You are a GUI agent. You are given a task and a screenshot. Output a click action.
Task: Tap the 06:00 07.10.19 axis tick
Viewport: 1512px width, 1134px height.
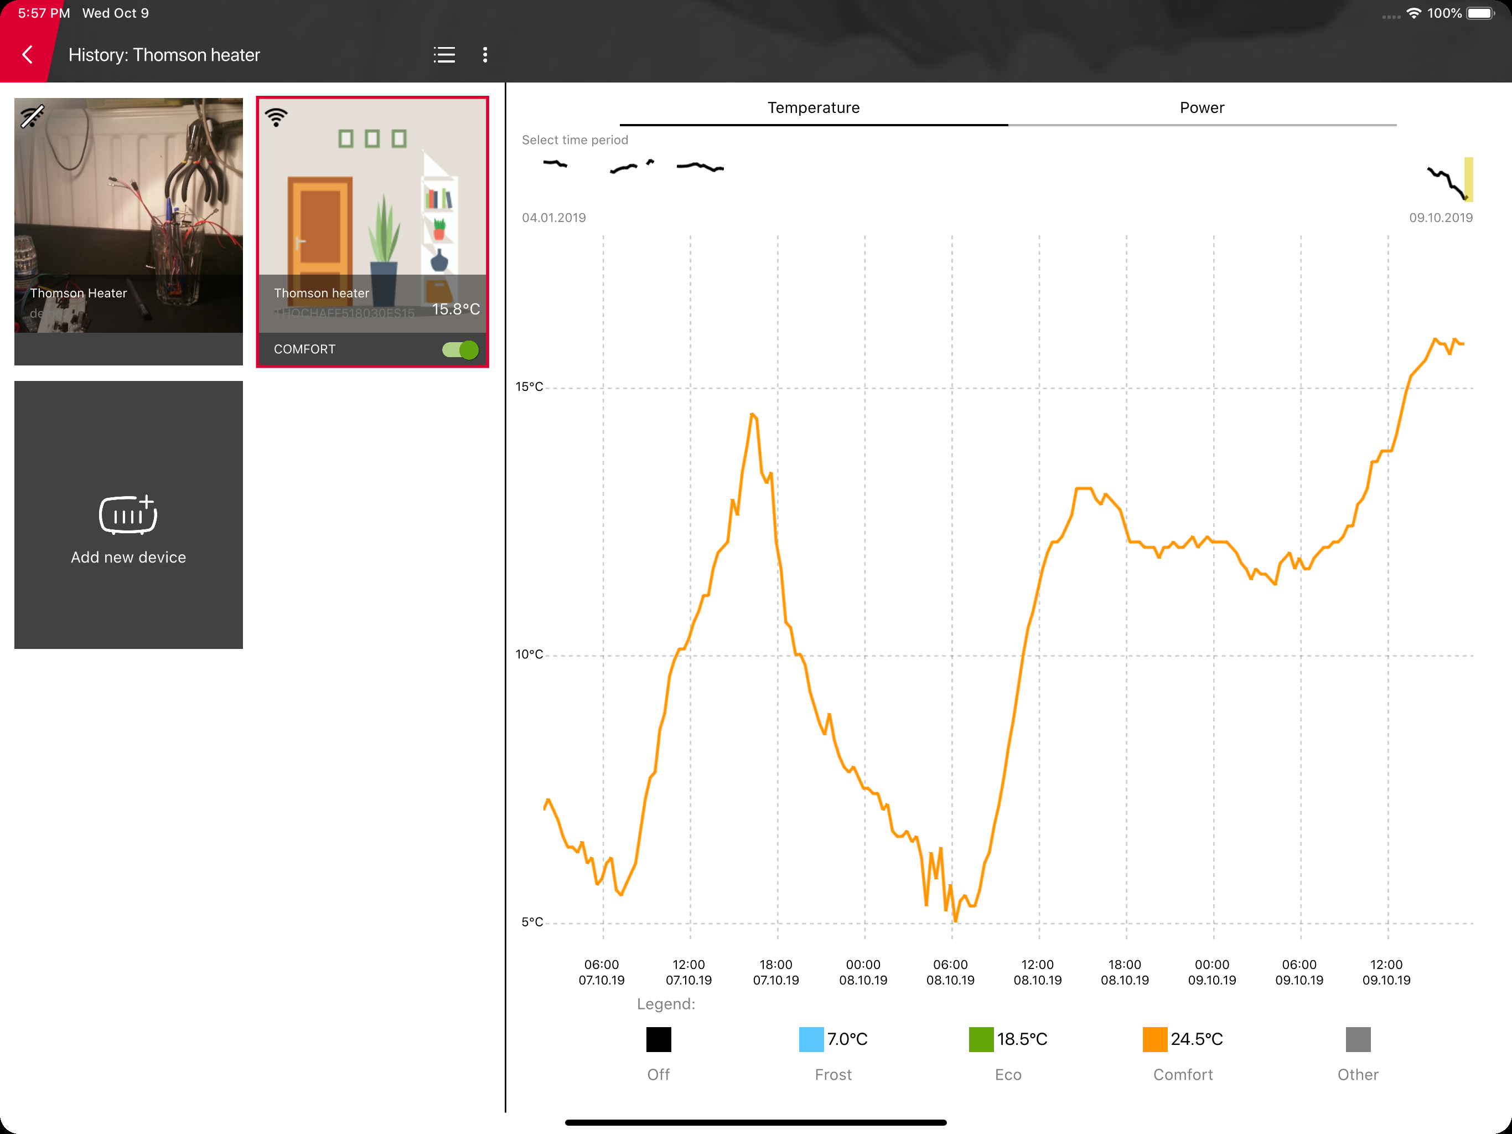click(602, 972)
